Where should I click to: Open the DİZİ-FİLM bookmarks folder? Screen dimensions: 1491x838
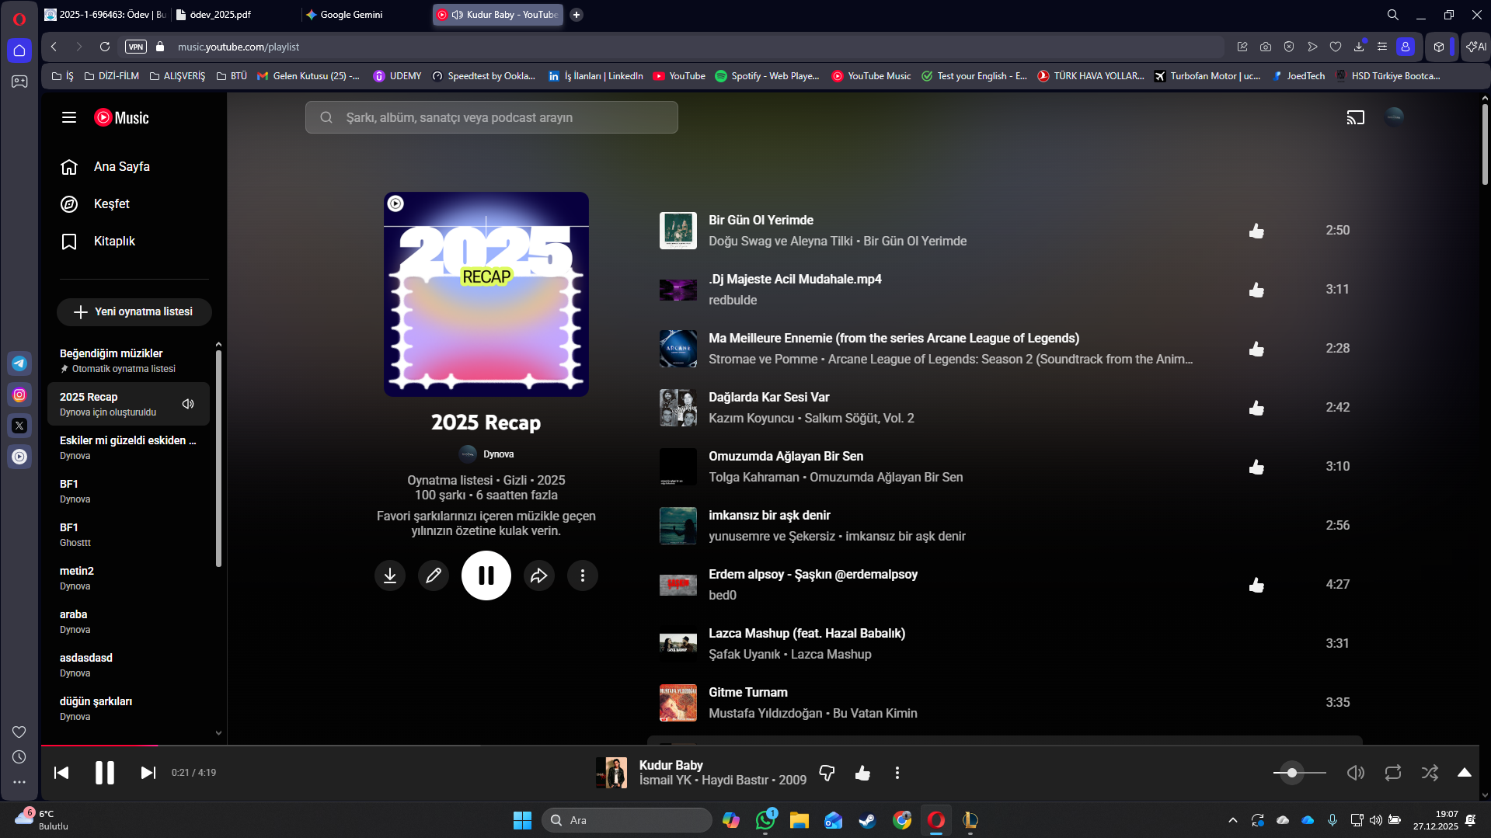pyautogui.click(x=111, y=76)
